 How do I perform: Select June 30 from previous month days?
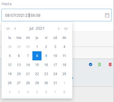tap(28, 47)
